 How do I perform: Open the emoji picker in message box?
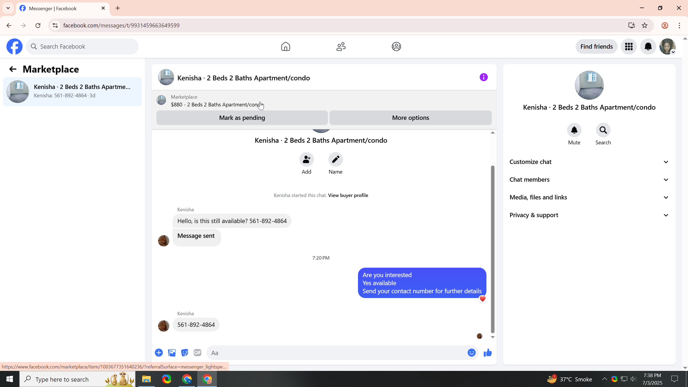point(471,353)
